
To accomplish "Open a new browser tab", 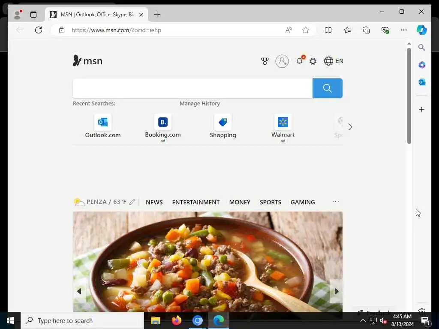I will coord(157,15).
